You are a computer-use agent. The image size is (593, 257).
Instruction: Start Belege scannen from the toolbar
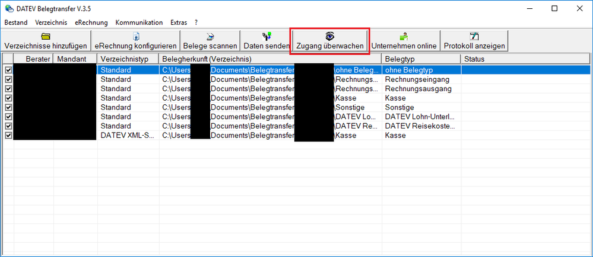pyautogui.click(x=210, y=36)
